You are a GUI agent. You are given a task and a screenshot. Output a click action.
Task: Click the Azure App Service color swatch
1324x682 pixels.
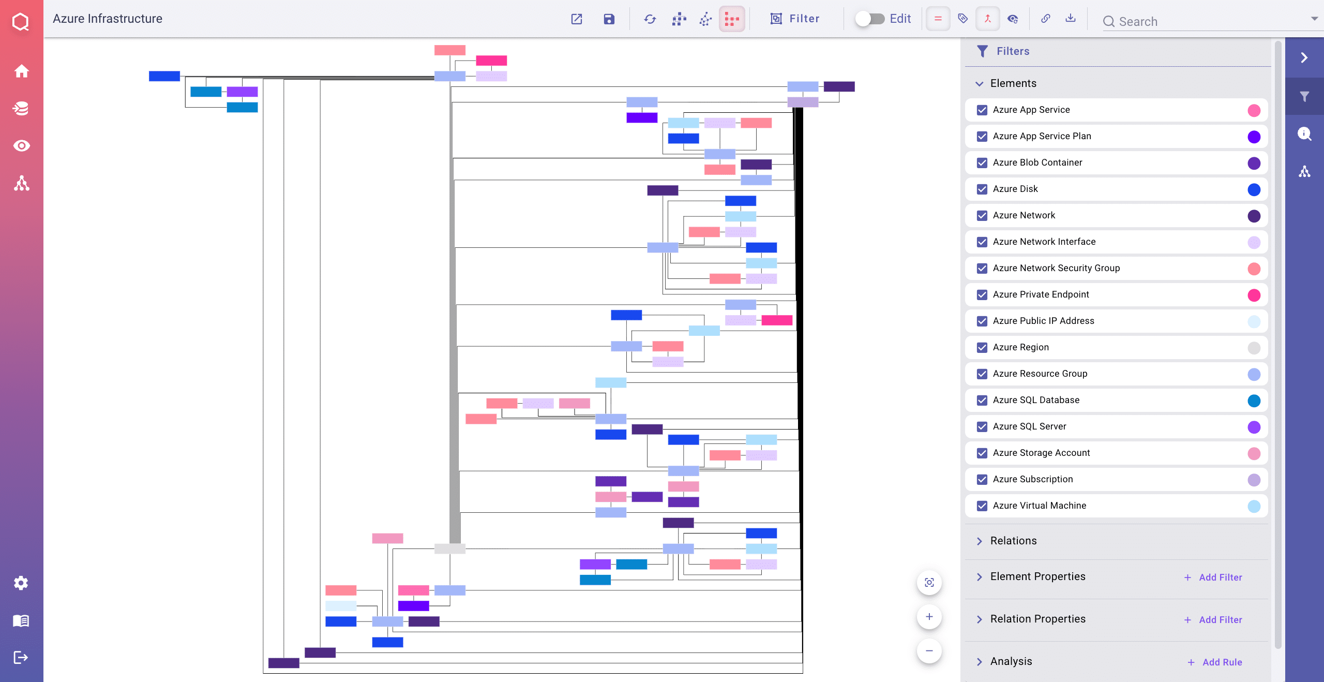(1254, 110)
